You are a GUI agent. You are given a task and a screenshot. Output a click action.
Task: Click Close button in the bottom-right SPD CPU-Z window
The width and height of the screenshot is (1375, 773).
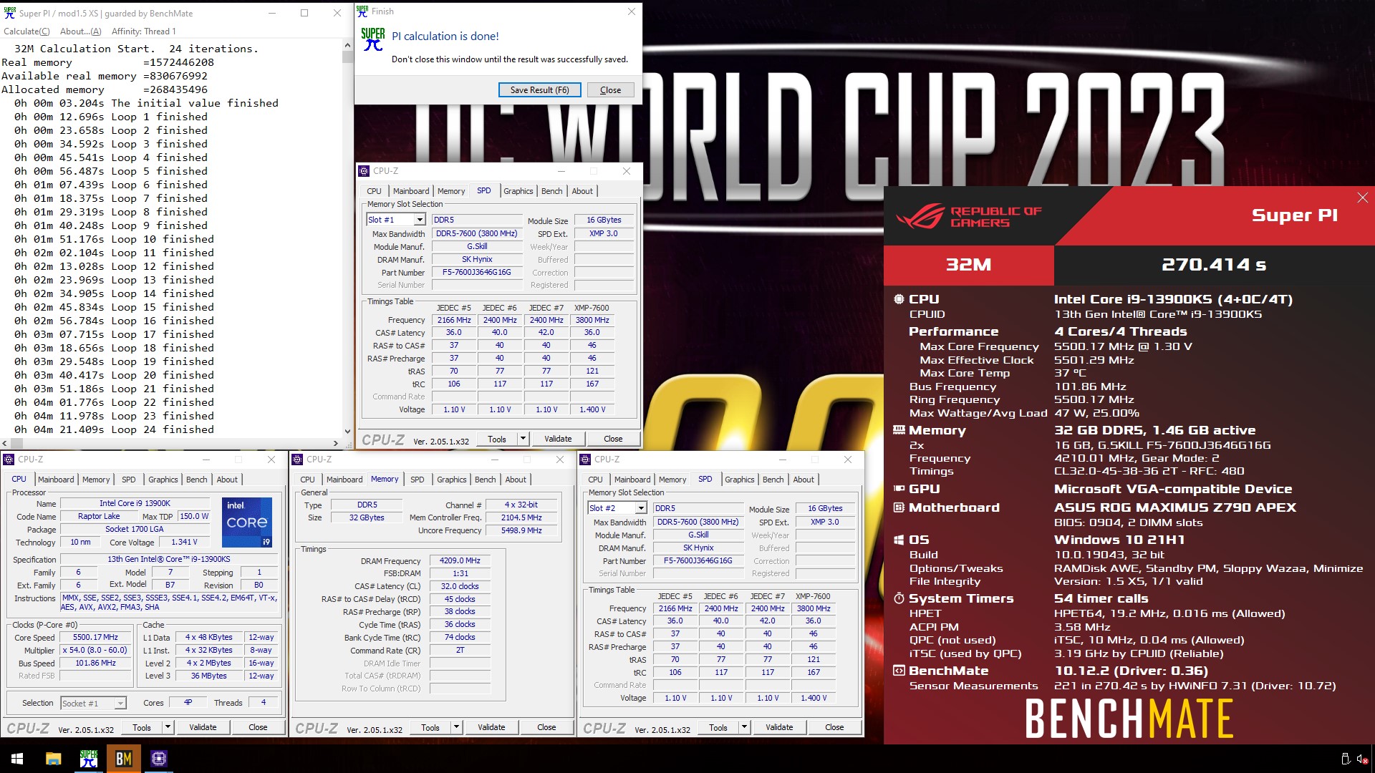coord(834,727)
